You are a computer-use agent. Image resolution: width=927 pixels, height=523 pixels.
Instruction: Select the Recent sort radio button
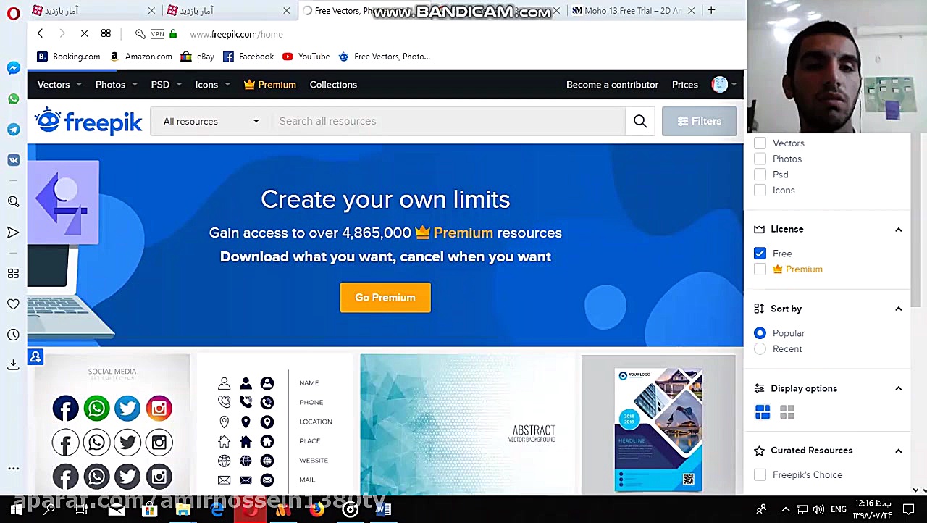(760, 349)
